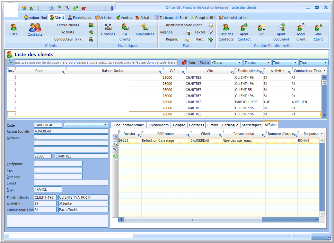The width and height of the screenshot is (334, 243).
Task: Open the Compte tab
Action: point(179,125)
